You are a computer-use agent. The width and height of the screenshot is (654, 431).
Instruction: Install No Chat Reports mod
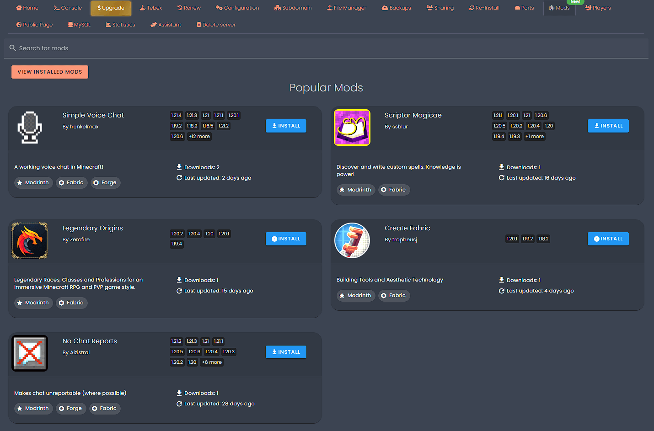click(286, 352)
